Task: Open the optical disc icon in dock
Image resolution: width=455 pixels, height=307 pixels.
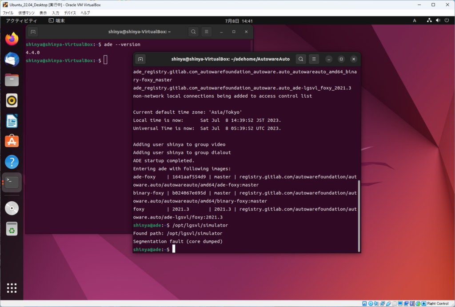Action: tap(12, 208)
